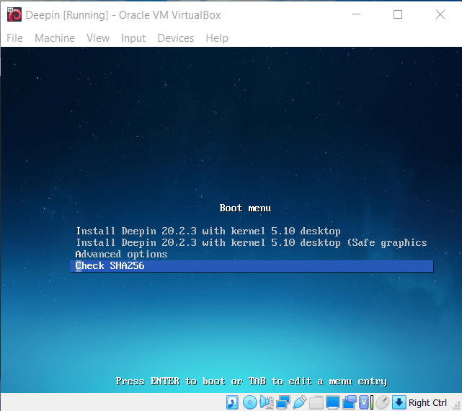Open the Help menu

(x=217, y=38)
